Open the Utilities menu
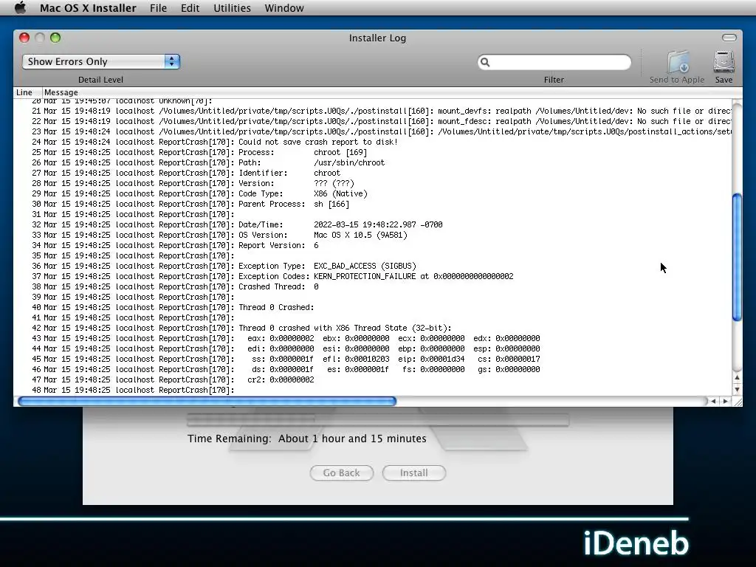The width and height of the screenshot is (756, 567). (232, 8)
